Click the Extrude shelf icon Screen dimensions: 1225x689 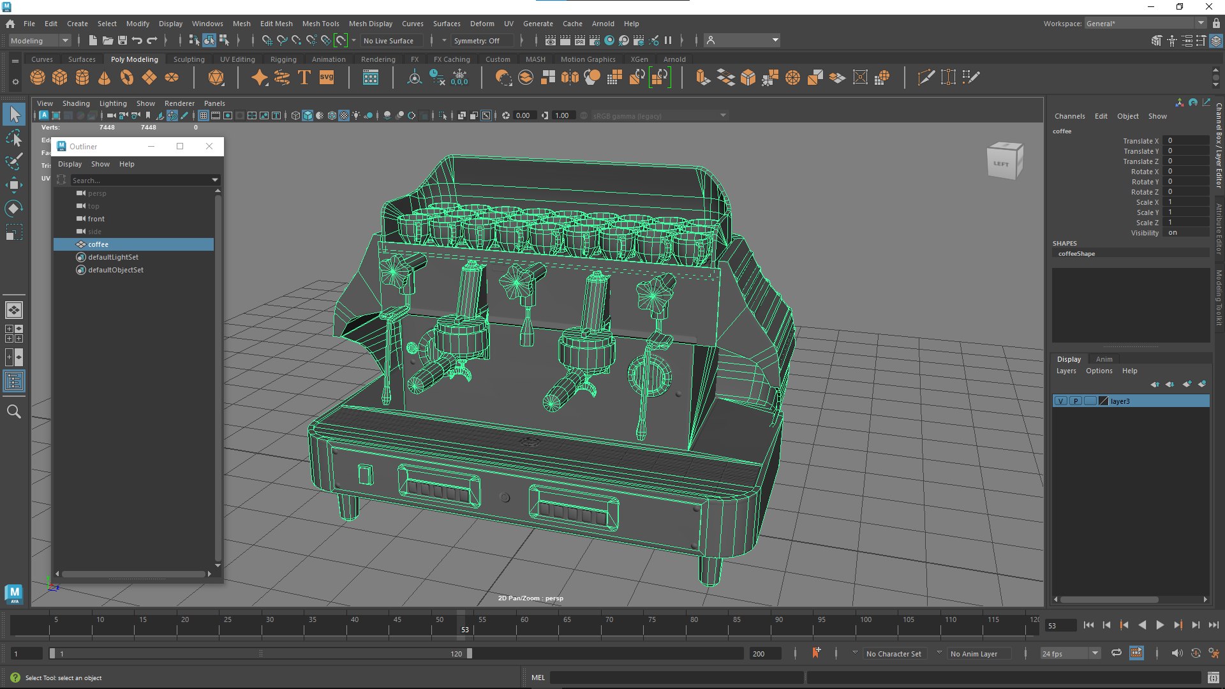[703, 78]
